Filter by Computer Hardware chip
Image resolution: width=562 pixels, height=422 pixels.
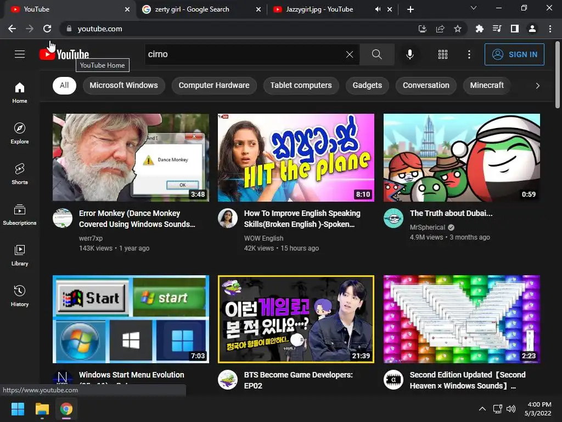pos(214,85)
